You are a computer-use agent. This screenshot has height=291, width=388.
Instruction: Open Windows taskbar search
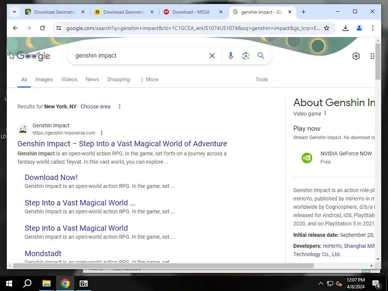click(x=27, y=283)
